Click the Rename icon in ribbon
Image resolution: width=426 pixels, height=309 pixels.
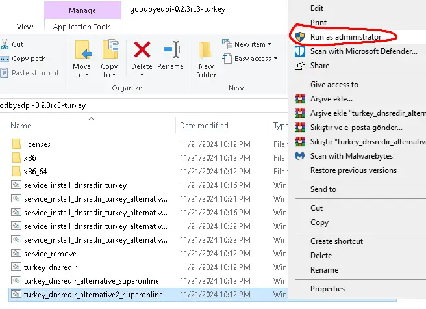[x=170, y=50]
